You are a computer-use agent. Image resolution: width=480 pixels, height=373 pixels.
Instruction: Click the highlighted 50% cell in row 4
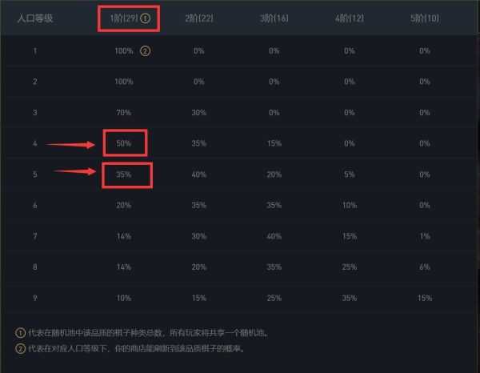[x=124, y=143]
